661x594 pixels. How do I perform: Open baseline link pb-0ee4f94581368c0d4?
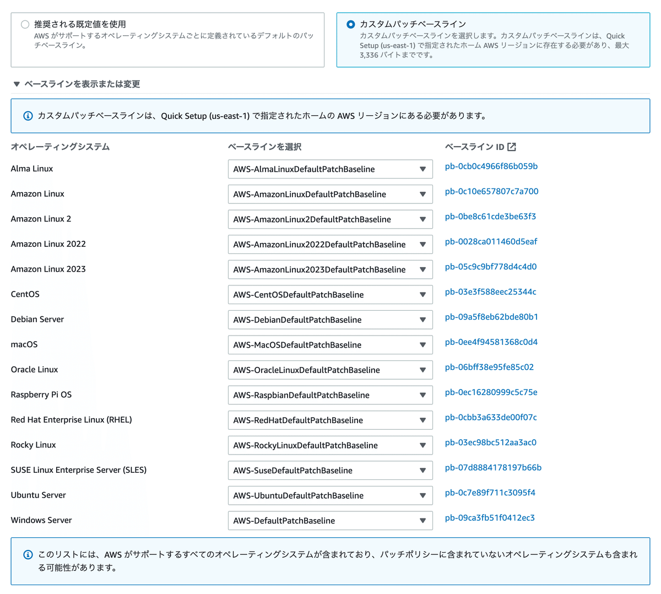(491, 342)
